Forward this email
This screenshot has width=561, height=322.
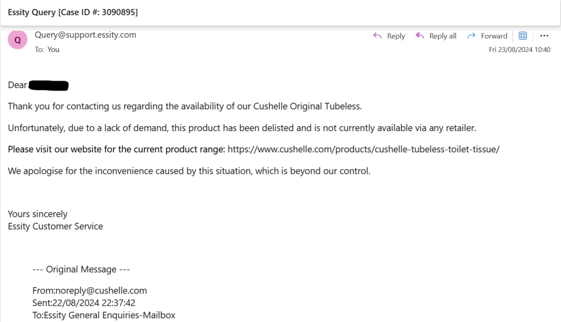coord(487,36)
